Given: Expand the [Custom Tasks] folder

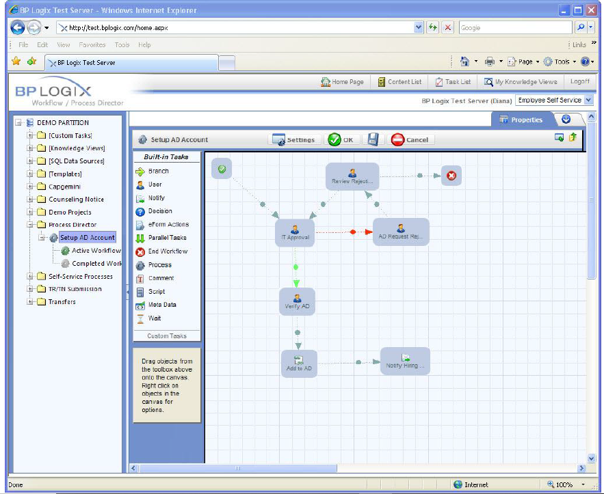Looking at the screenshot, I should pyautogui.click(x=30, y=135).
